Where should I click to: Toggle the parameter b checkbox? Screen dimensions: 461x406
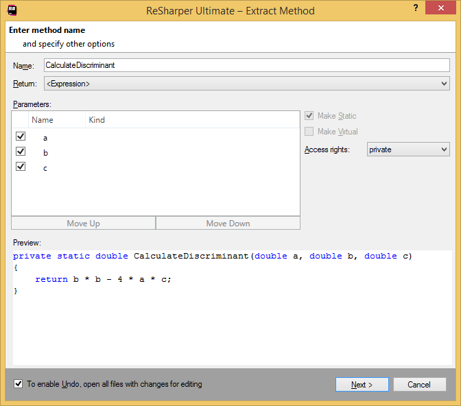click(x=21, y=152)
